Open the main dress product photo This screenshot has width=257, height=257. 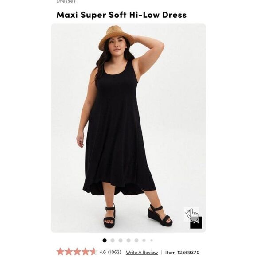pyautogui.click(x=128, y=128)
